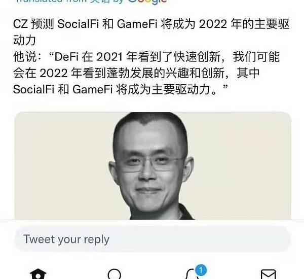Viewport: 304px width, 279px height.
Task: Click the empty beige area of the photo
Action: point(242,165)
